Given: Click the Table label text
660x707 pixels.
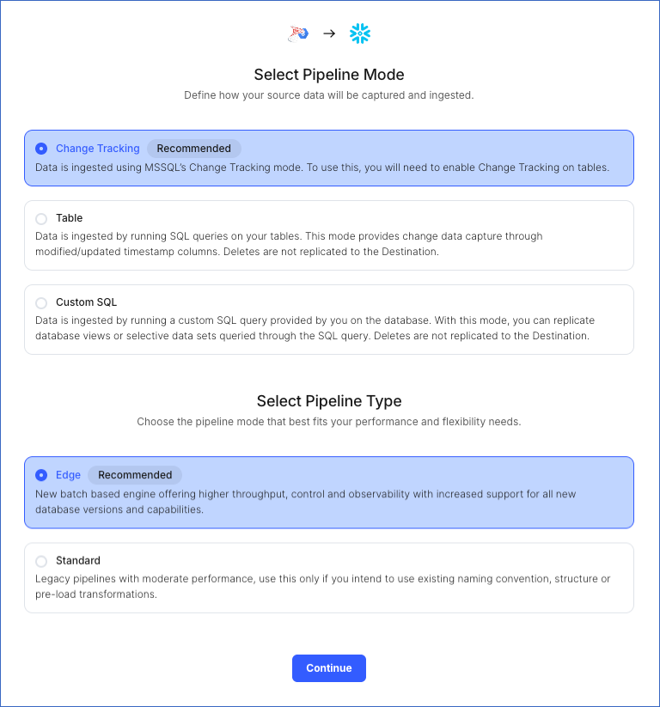Looking at the screenshot, I should coord(70,218).
